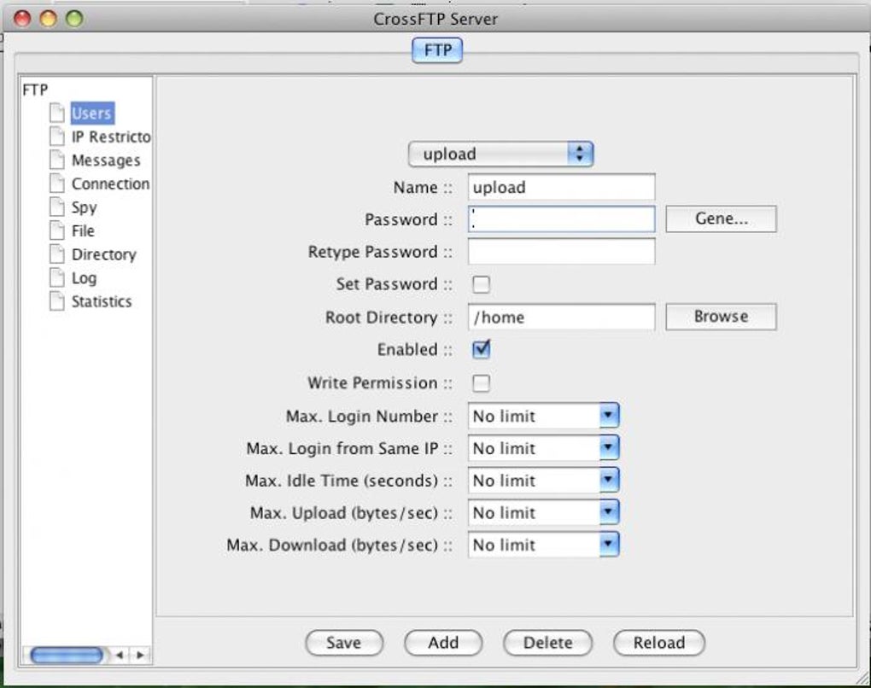871x688 pixels.
Task: Click the document icon beside IP Restrictor
Action: coord(56,136)
